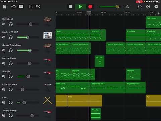This screenshot has height=121, width=161.
Task: Mute the Analog Sweep track
Action: tap(4, 116)
